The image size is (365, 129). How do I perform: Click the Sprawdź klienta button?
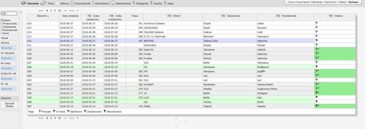[9, 105]
